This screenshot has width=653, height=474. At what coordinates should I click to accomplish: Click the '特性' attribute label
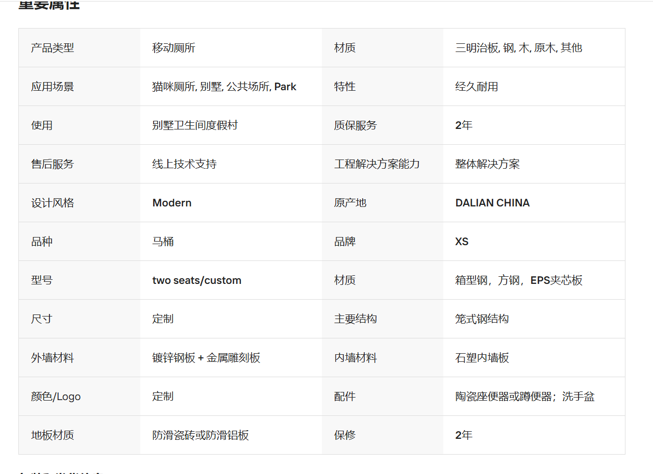pyautogui.click(x=345, y=87)
